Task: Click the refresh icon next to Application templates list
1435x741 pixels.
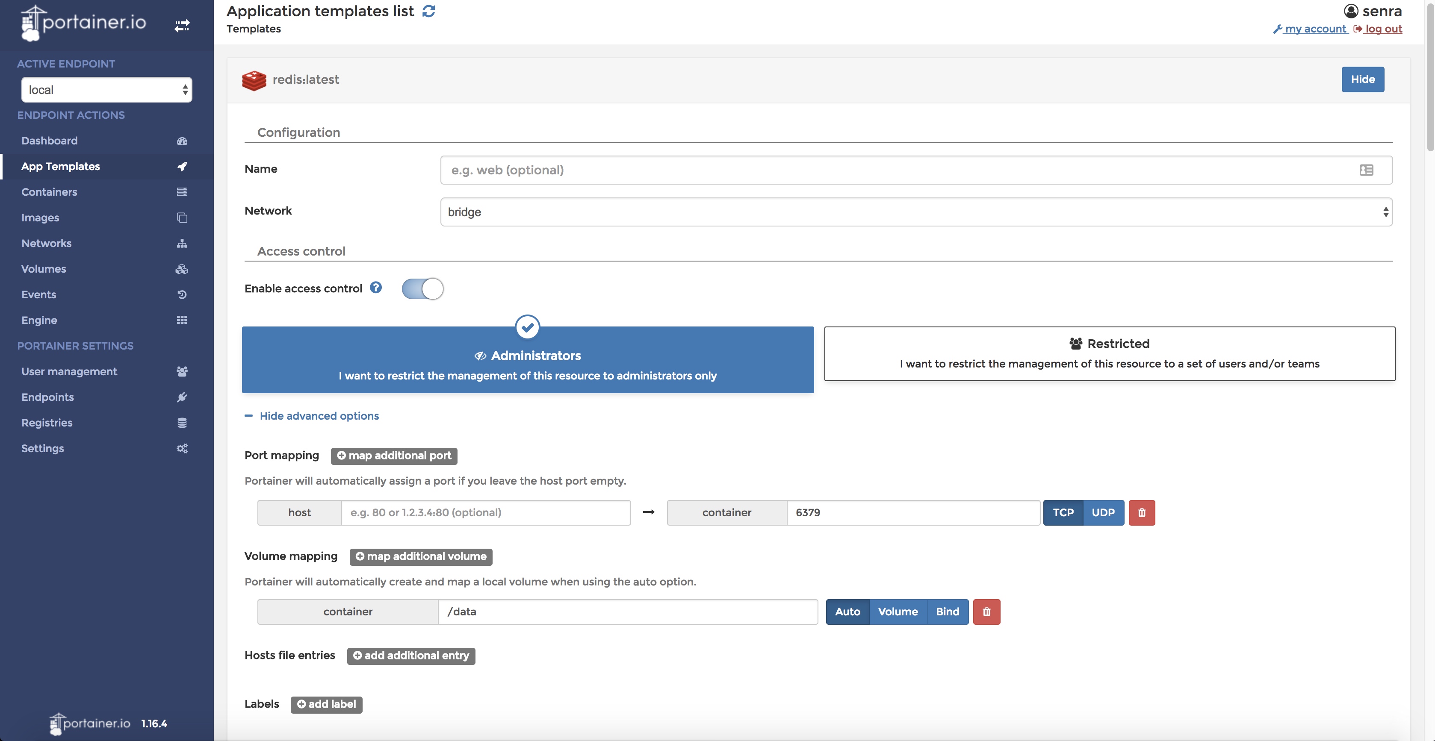Action: pos(428,11)
